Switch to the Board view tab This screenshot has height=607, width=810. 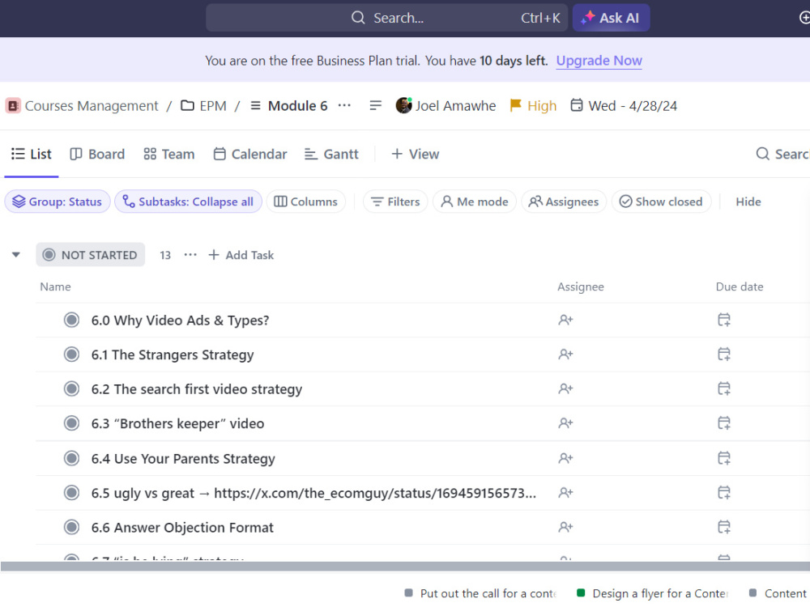(97, 154)
